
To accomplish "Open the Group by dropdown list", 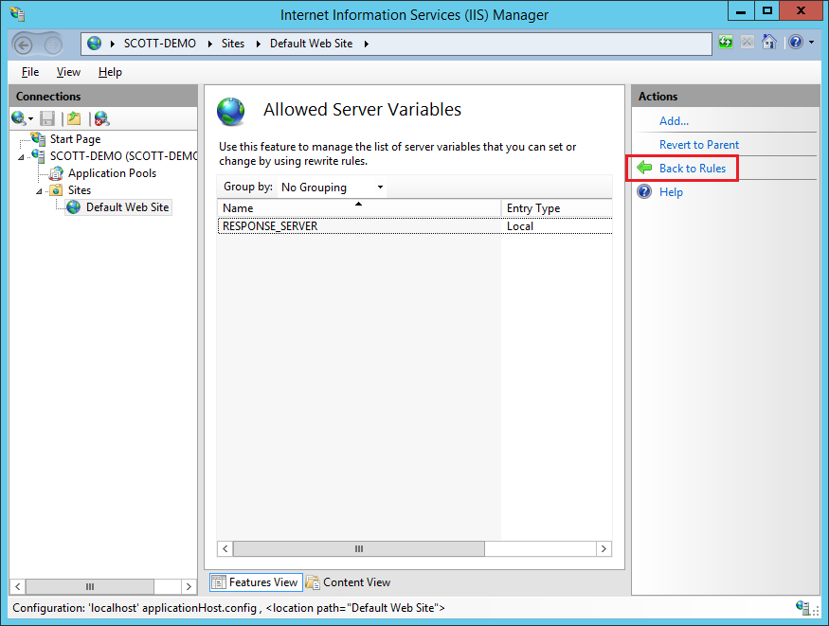I will pos(332,188).
